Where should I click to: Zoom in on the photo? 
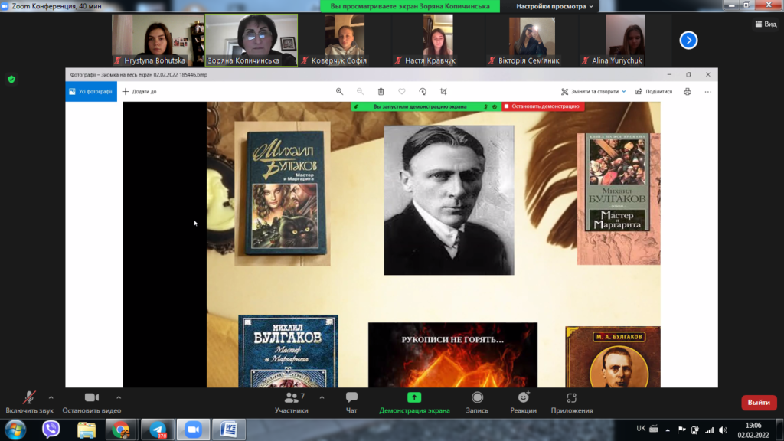(339, 92)
